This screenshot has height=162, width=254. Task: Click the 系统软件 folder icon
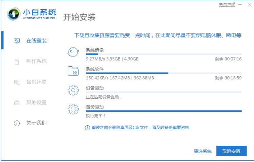[73, 71]
